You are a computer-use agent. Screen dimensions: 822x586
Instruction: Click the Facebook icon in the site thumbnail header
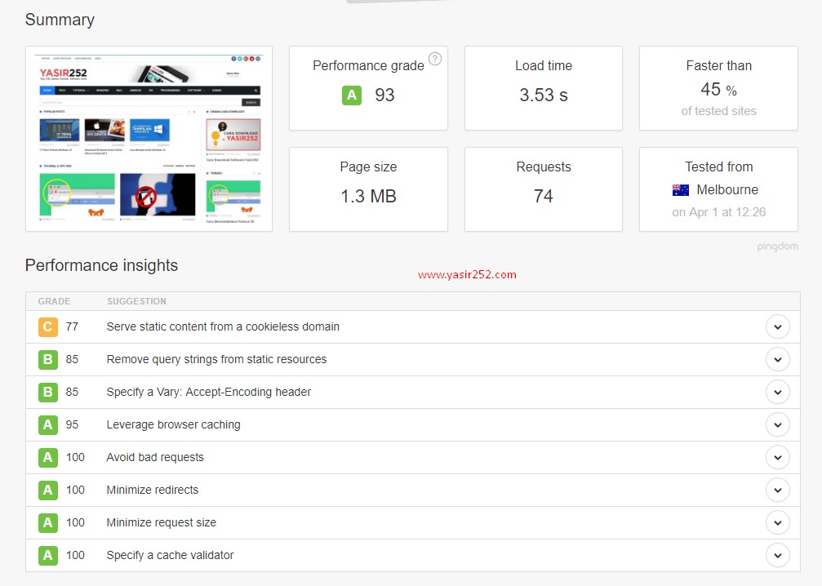233,58
